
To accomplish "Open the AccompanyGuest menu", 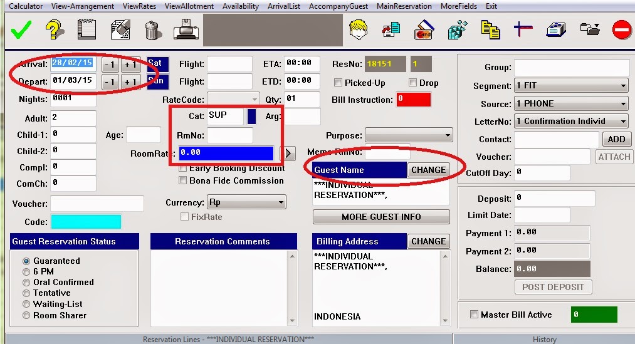I will click(x=338, y=6).
